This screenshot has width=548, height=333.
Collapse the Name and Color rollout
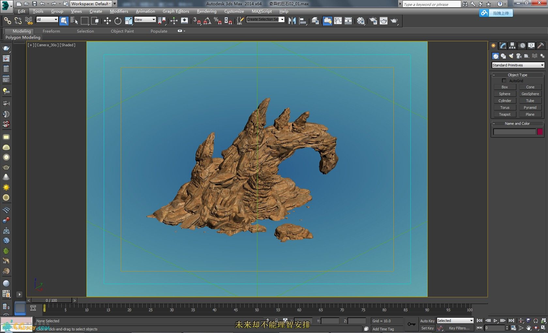(x=517, y=123)
